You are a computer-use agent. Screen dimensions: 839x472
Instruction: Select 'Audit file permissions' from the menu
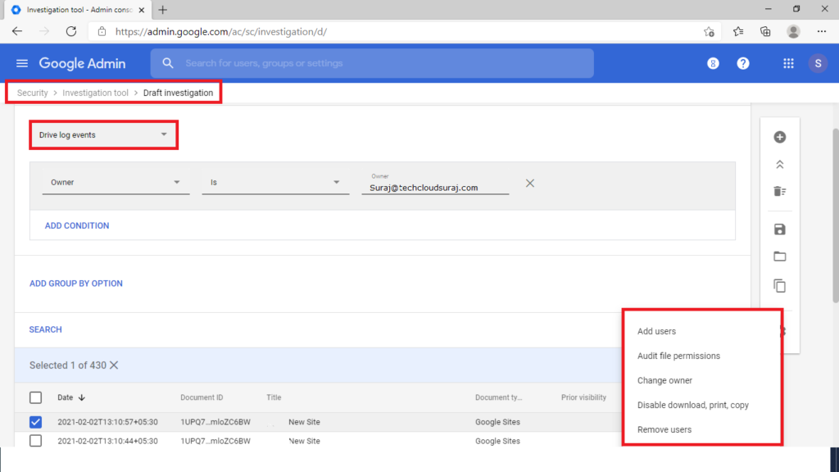[678, 356]
